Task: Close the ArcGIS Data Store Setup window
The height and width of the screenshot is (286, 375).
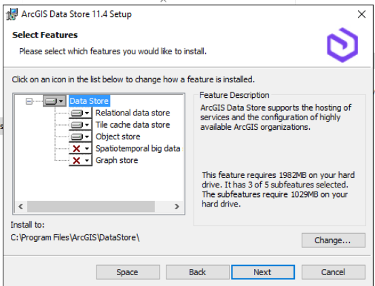Action: click(361, 14)
